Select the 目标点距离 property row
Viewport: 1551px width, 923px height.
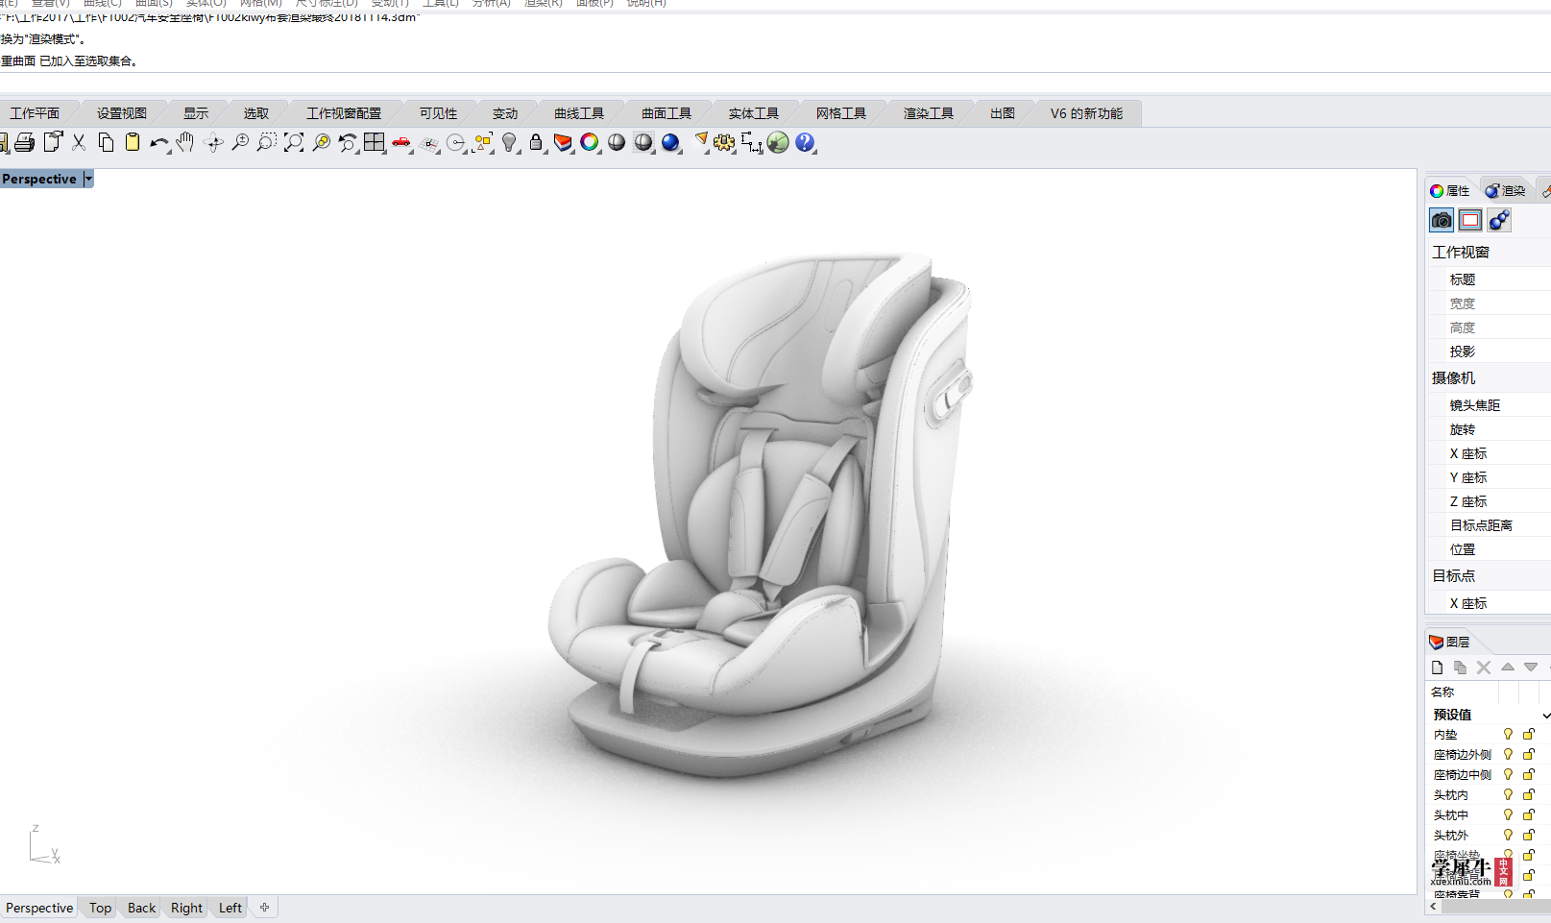[1490, 525]
